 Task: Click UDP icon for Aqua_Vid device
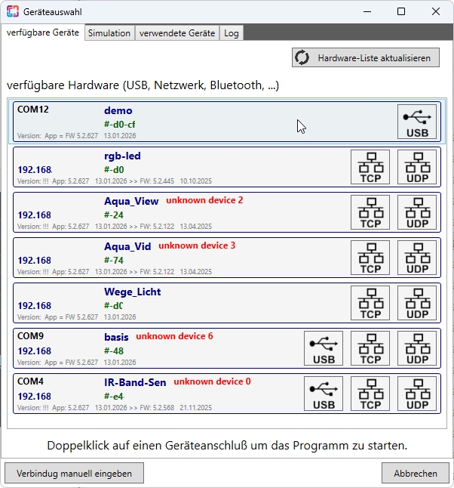point(417,258)
